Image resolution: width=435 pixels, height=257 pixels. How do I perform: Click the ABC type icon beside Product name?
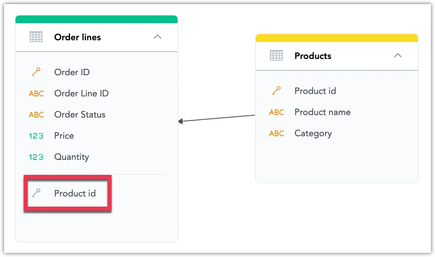point(276,112)
